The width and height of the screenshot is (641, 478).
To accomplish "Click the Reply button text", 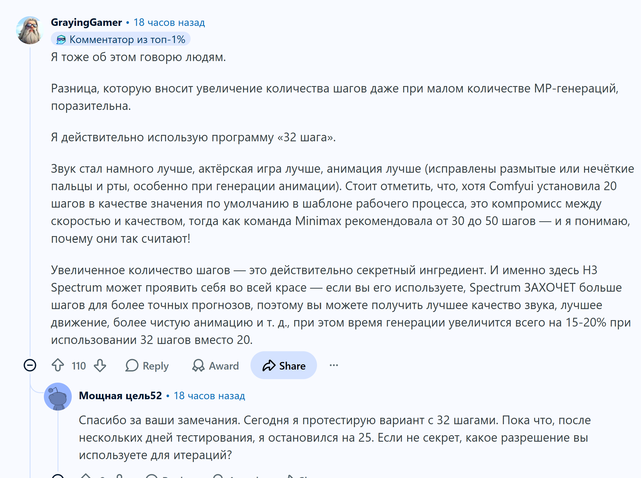I will (x=155, y=366).
